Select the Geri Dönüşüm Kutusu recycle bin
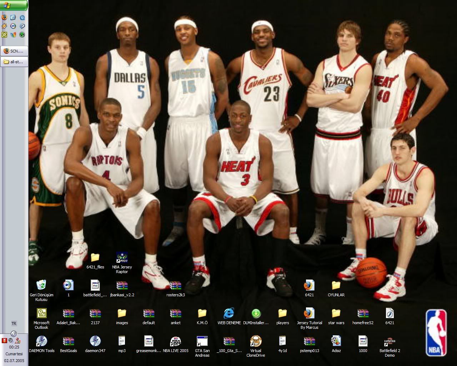Image resolution: width=457 pixels, height=366 pixels. pos(41,290)
